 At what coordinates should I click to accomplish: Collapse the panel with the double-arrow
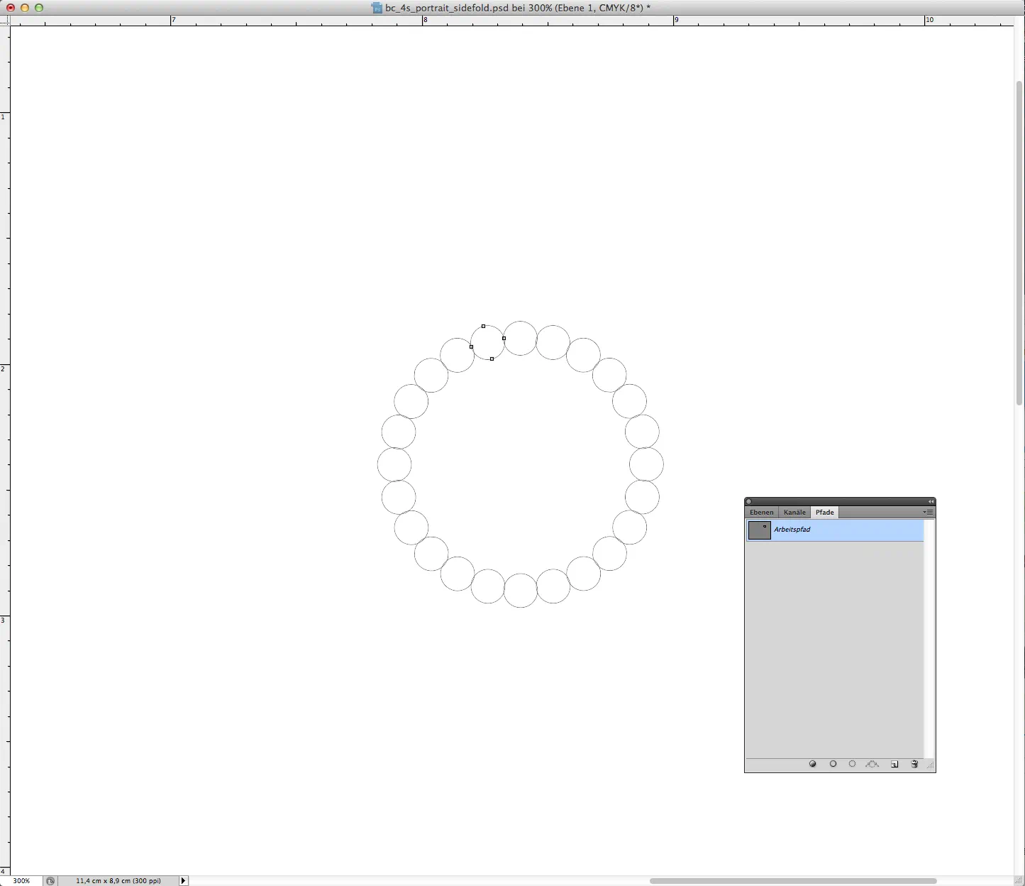click(x=931, y=501)
